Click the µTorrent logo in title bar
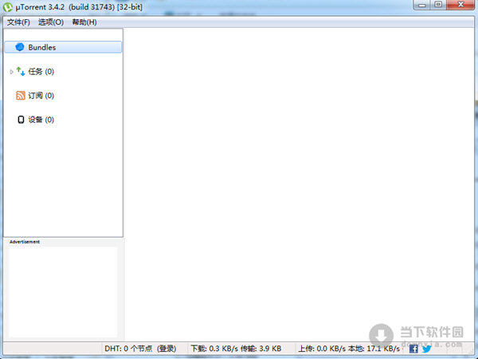 tap(8, 6)
